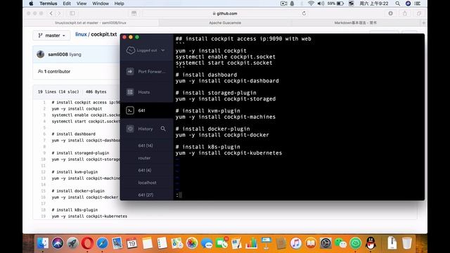Open the Termius menu in the menu bar
This screenshot has height=253, width=450.
(49, 4)
